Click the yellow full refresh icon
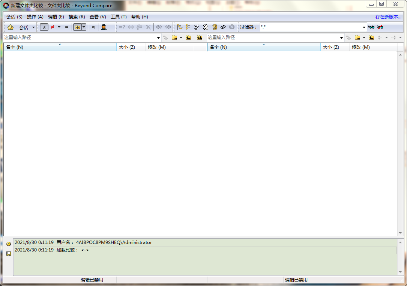Image resolution: width=407 pixels, height=286 pixels. coord(215,27)
